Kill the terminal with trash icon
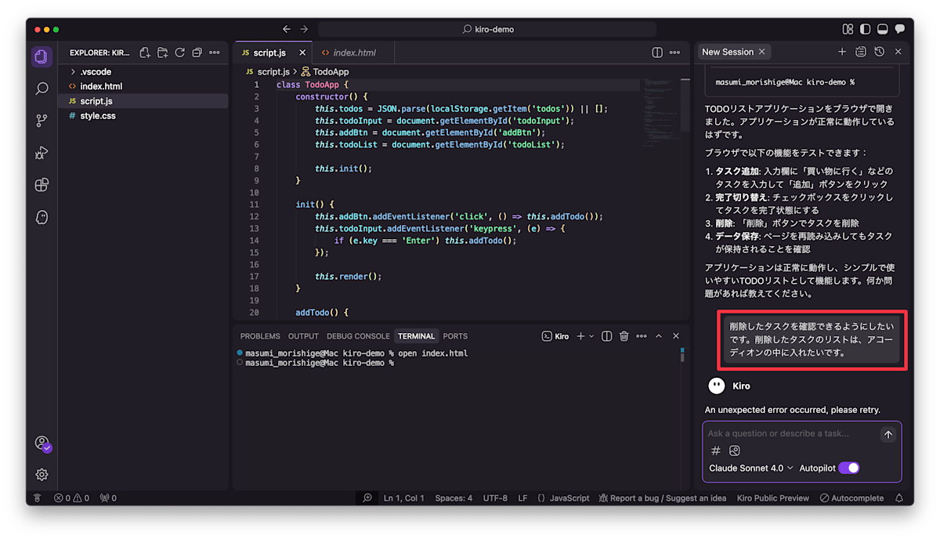Screen dimensions: 940x540 click(624, 336)
